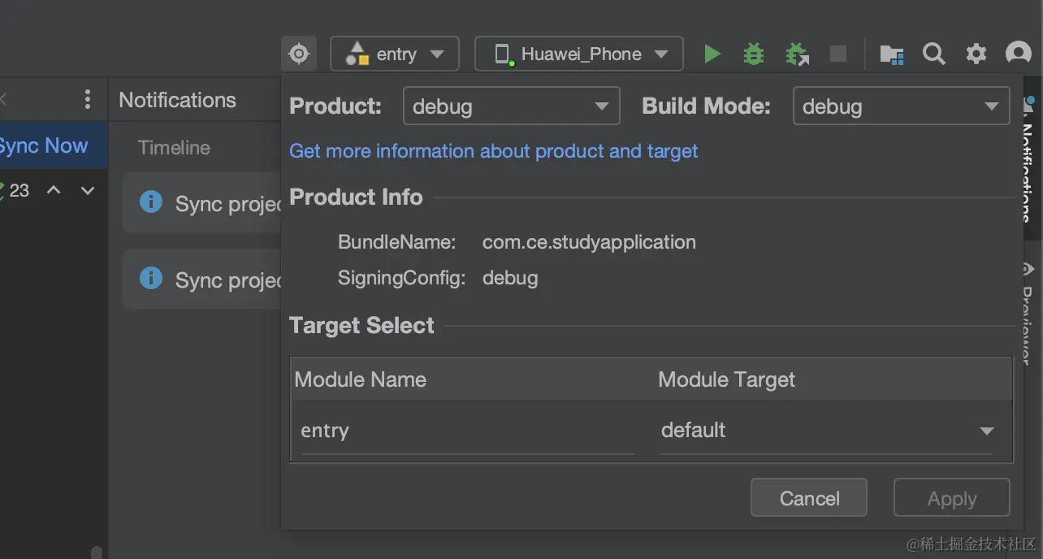The height and width of the screenshot is (559, 1043).
Task: Open the entry run configuration dropdown
Action: pyautogui.click(x=395, y=54)
